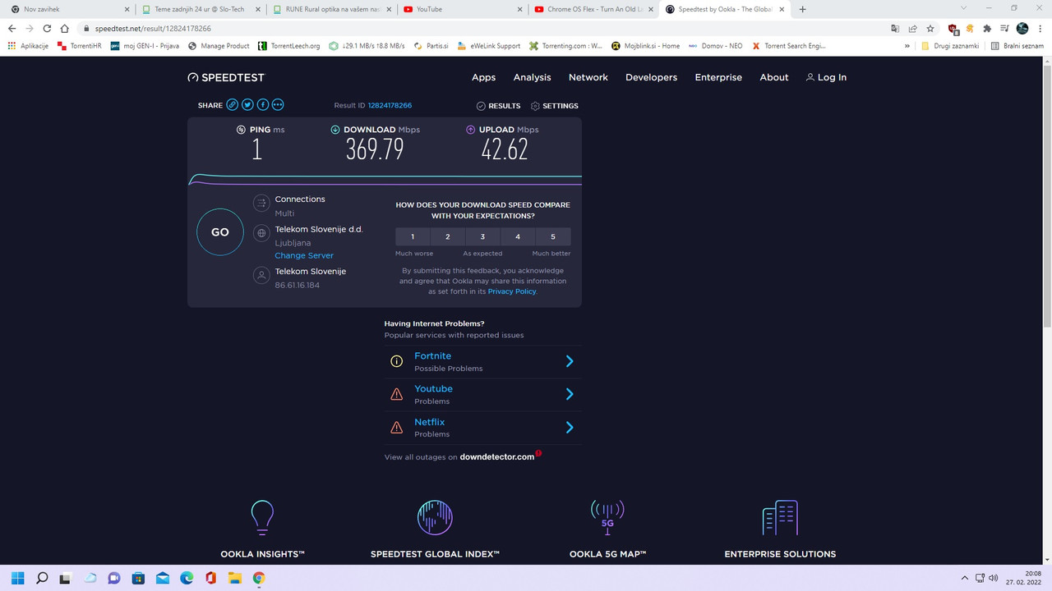Open Results view
This screenshot has height=591, width=1052.
[x=498, y=106]
